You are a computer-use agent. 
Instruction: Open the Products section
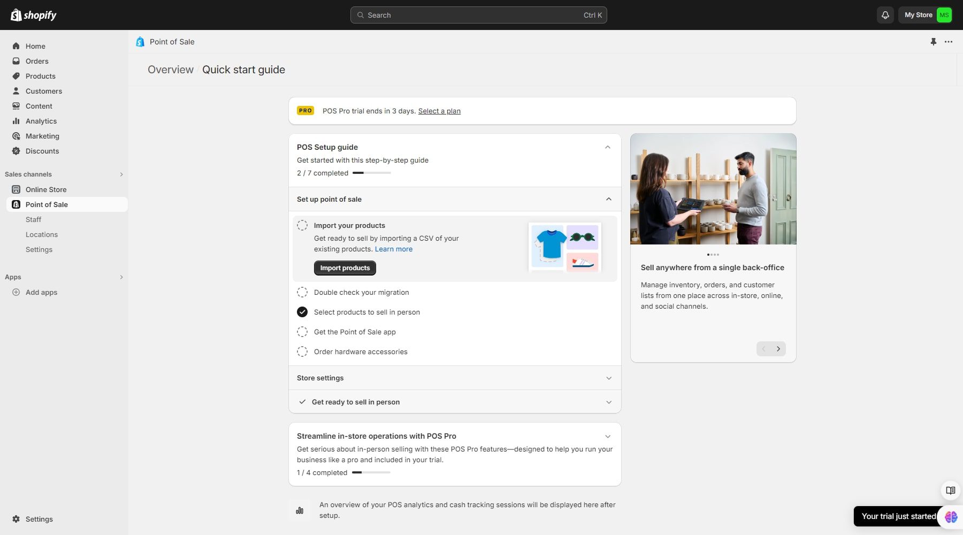(x=40, y=76)
